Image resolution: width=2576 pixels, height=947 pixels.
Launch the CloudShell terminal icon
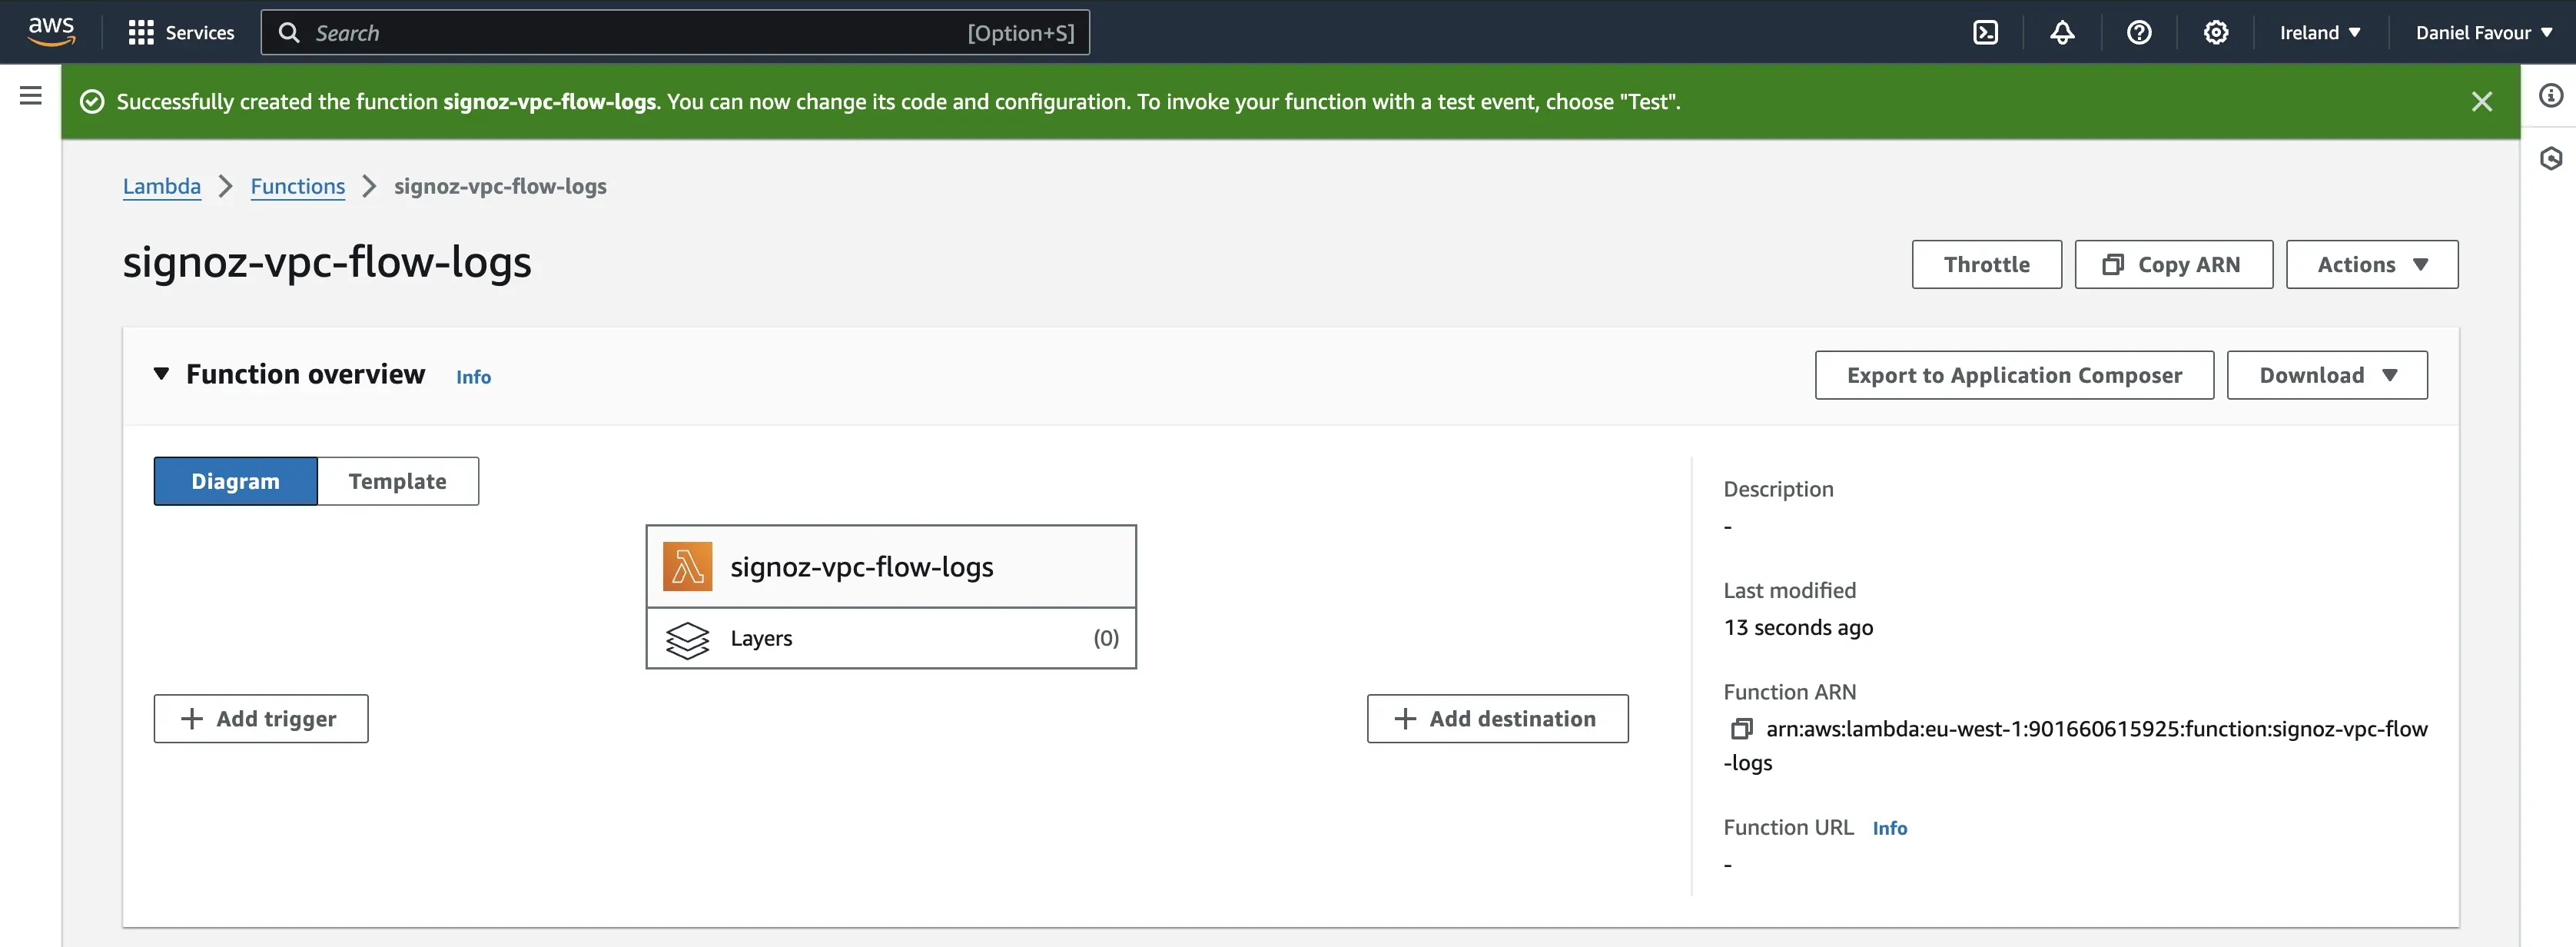(1985, 33)
